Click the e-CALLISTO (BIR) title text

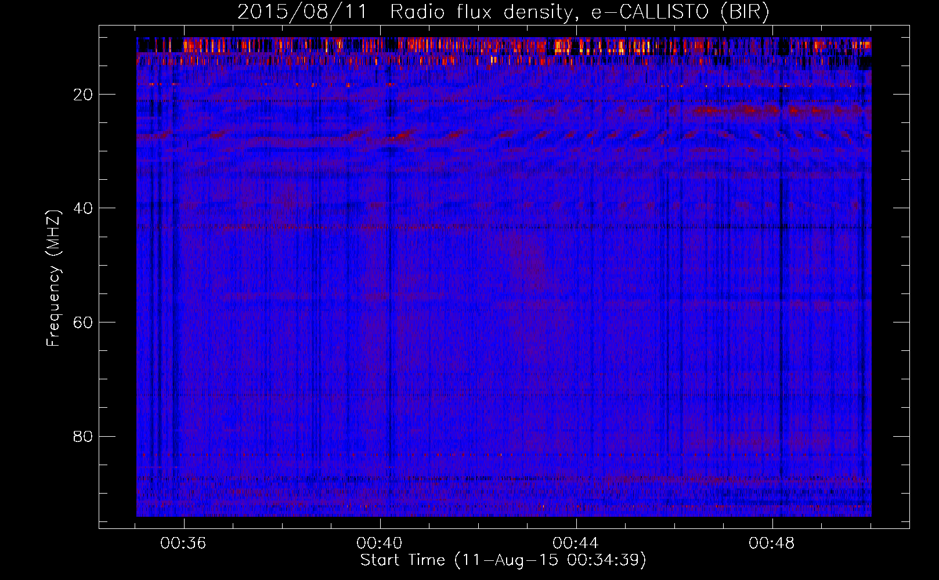680,12
